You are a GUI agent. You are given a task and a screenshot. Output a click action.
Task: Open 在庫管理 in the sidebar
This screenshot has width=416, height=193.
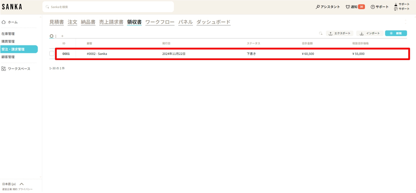(x=8, y=34)
